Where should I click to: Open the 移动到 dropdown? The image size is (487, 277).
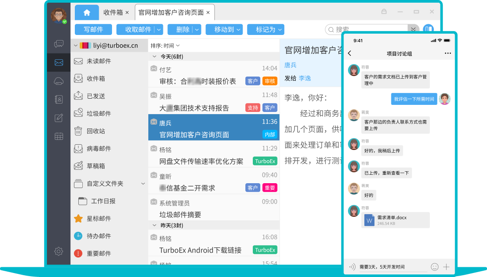coord(228,30)
